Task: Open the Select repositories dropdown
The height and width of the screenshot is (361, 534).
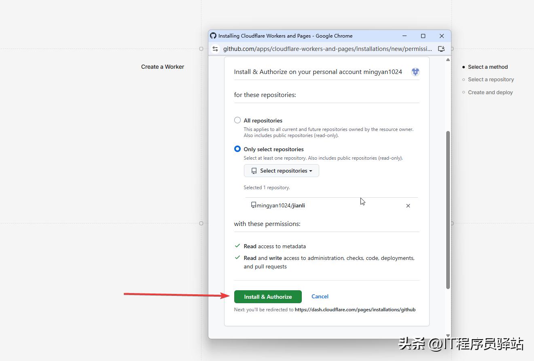Action: (x=282, y=171)
